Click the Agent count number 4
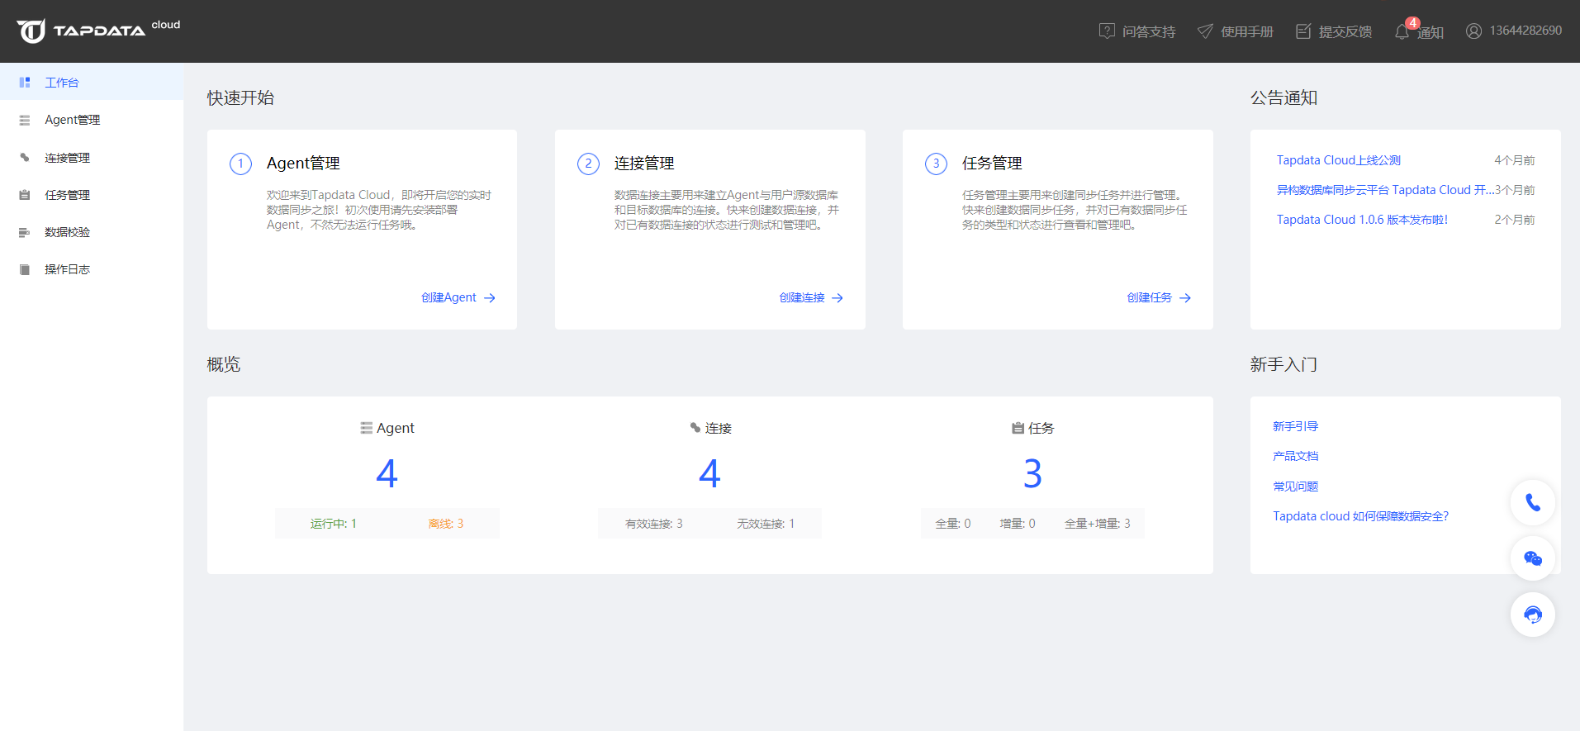The height and width of the screenshot is (731, 1580). pyautogui.click(x=387, y=474)
